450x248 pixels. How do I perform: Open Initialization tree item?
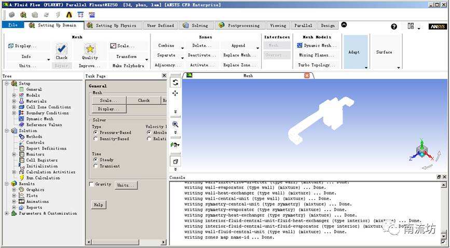[42, 166]
